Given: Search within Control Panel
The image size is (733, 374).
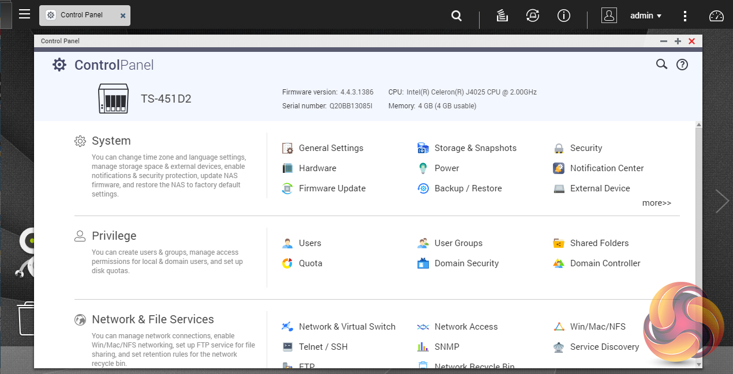Looking at the screenshot, I should [661, 65].
